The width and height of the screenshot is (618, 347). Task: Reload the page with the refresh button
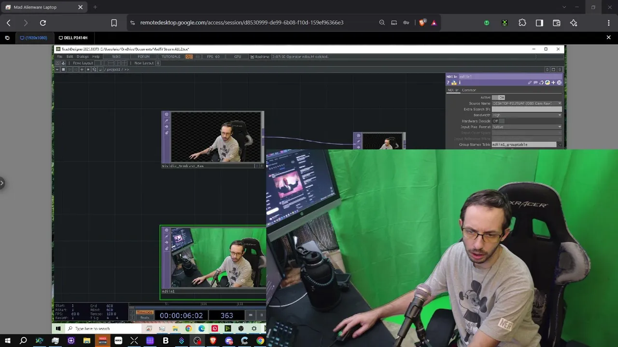(x=43, y=23)
